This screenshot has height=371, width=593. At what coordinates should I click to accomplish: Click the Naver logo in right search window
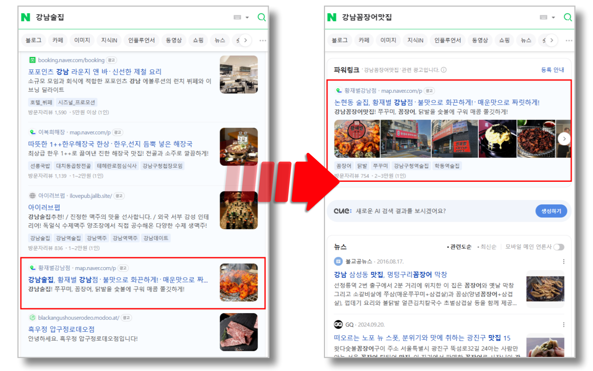332,17
